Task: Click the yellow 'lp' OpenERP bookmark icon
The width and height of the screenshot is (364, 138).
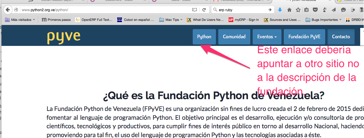Action: coord(78,20)
